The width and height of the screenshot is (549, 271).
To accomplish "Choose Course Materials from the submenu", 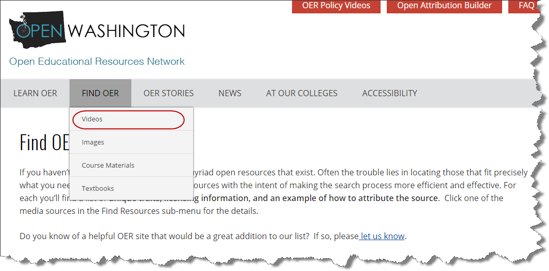I will [131, 165].
